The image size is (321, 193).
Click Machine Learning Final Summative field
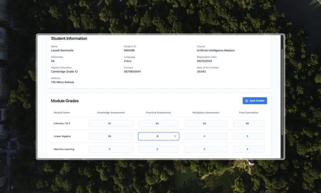pos(248,149)
